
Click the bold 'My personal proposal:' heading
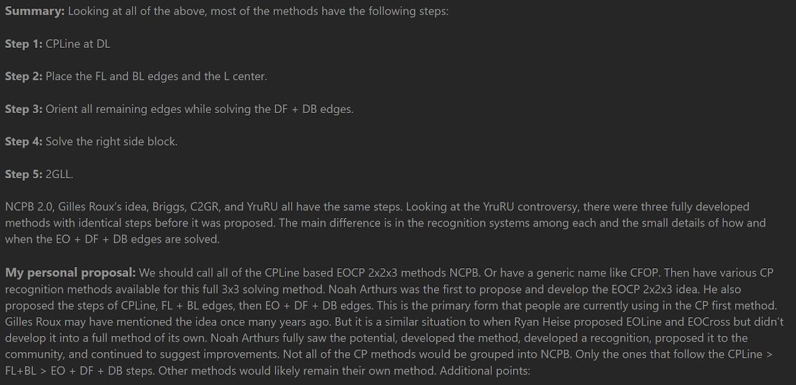click(x=70, y=273)
